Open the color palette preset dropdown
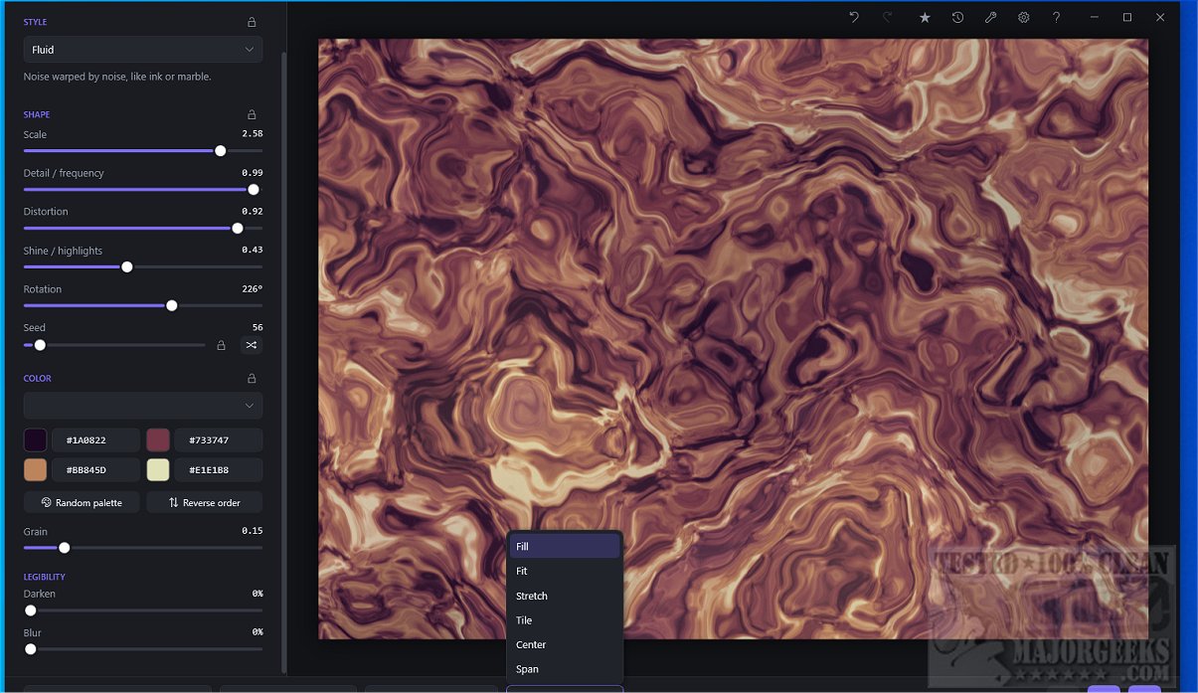Screen dimensions: 1198x693 pyautogui.click(x=143, y=406)
